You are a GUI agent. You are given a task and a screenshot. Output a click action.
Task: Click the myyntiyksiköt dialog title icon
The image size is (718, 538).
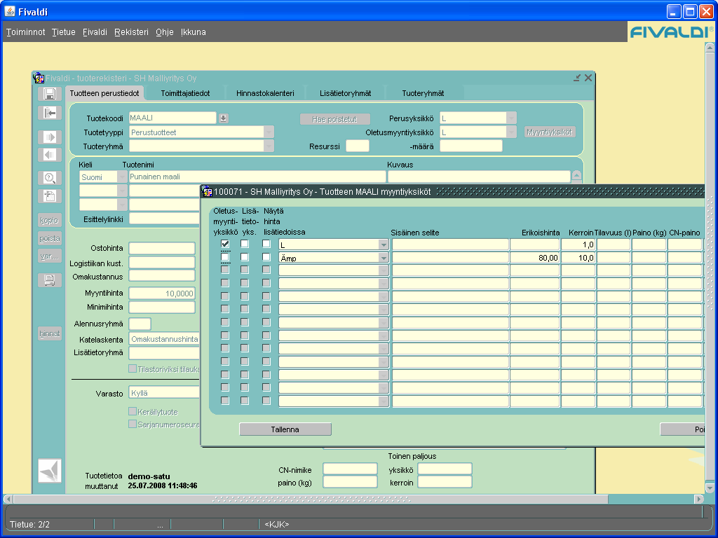point(208,191)
